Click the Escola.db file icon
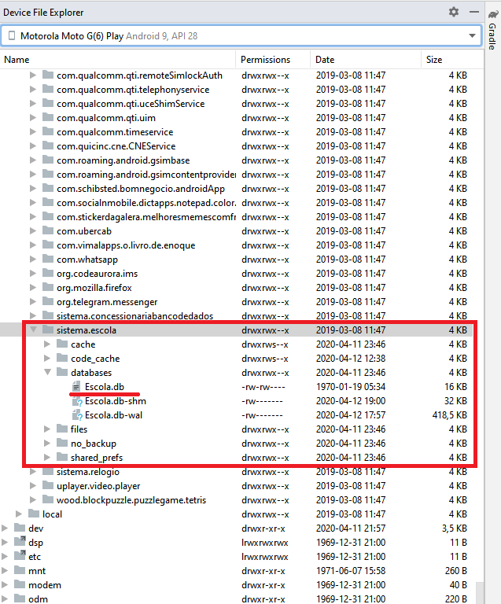 coord(76,386)
